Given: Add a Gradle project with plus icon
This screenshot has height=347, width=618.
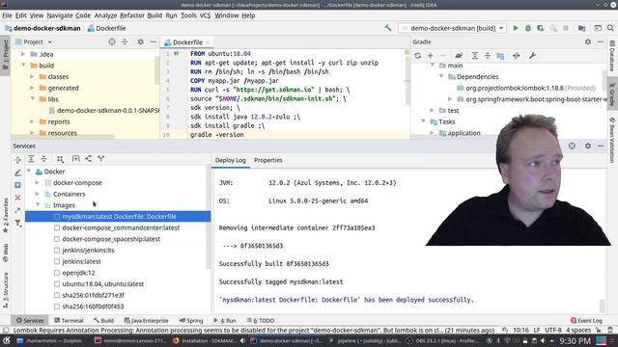Looking at the screenshot, I should pyautogui.click(x=431, y=56).
